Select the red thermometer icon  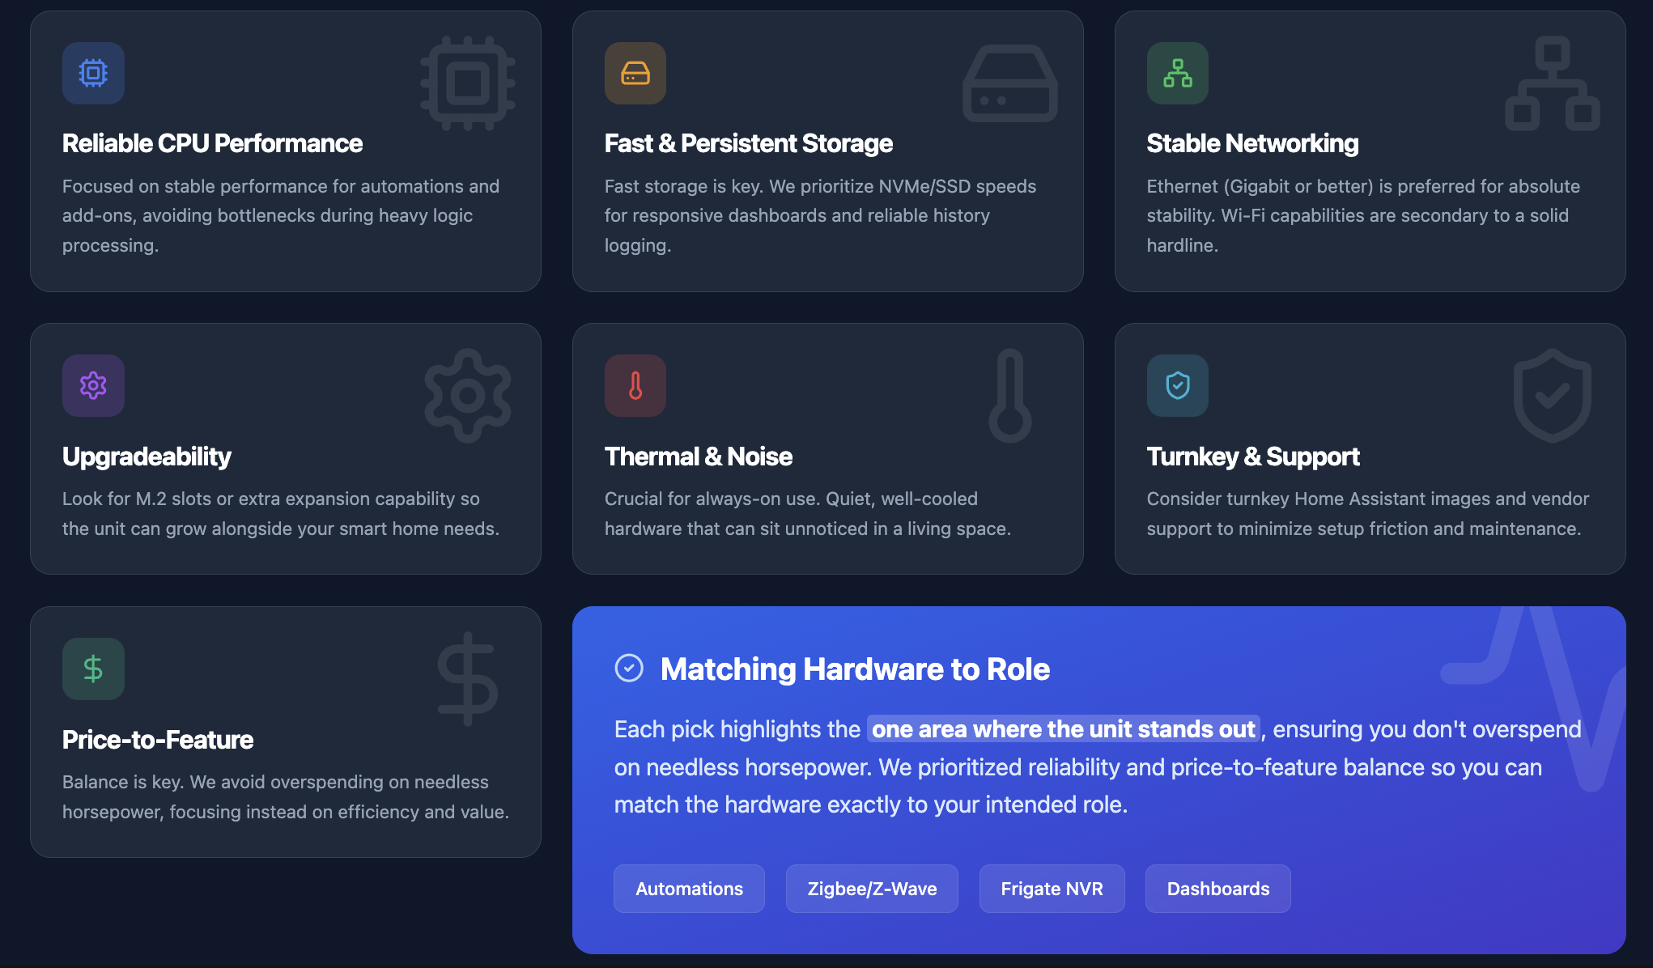(x=635, y=386)
